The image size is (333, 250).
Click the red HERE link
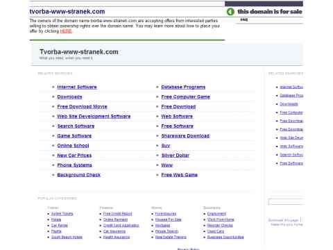(66, 31)
